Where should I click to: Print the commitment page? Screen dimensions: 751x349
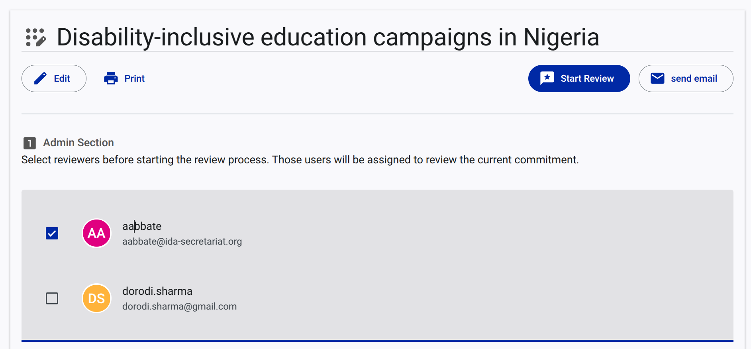(x=124, y=78)
